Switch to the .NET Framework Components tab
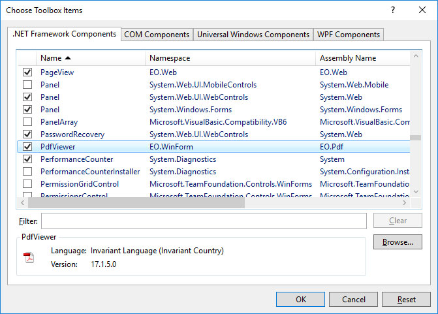 click(x=64, y=34)
